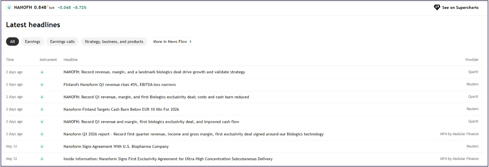Click MFN by Modular Finance in Q1 2026 report row
489x167 pixels.
[x=459, y=134]
